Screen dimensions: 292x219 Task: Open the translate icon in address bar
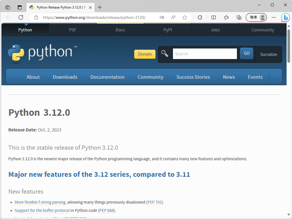point(162,17)
